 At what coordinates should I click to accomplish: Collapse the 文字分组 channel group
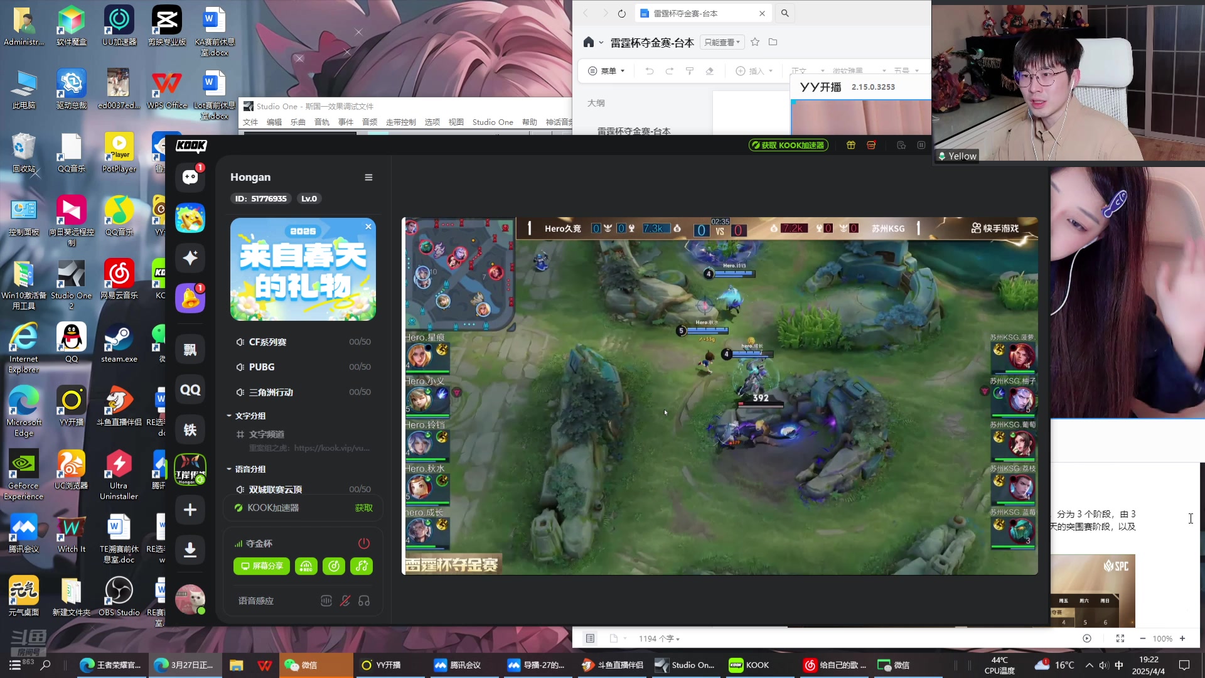click(x=246, y=416)
